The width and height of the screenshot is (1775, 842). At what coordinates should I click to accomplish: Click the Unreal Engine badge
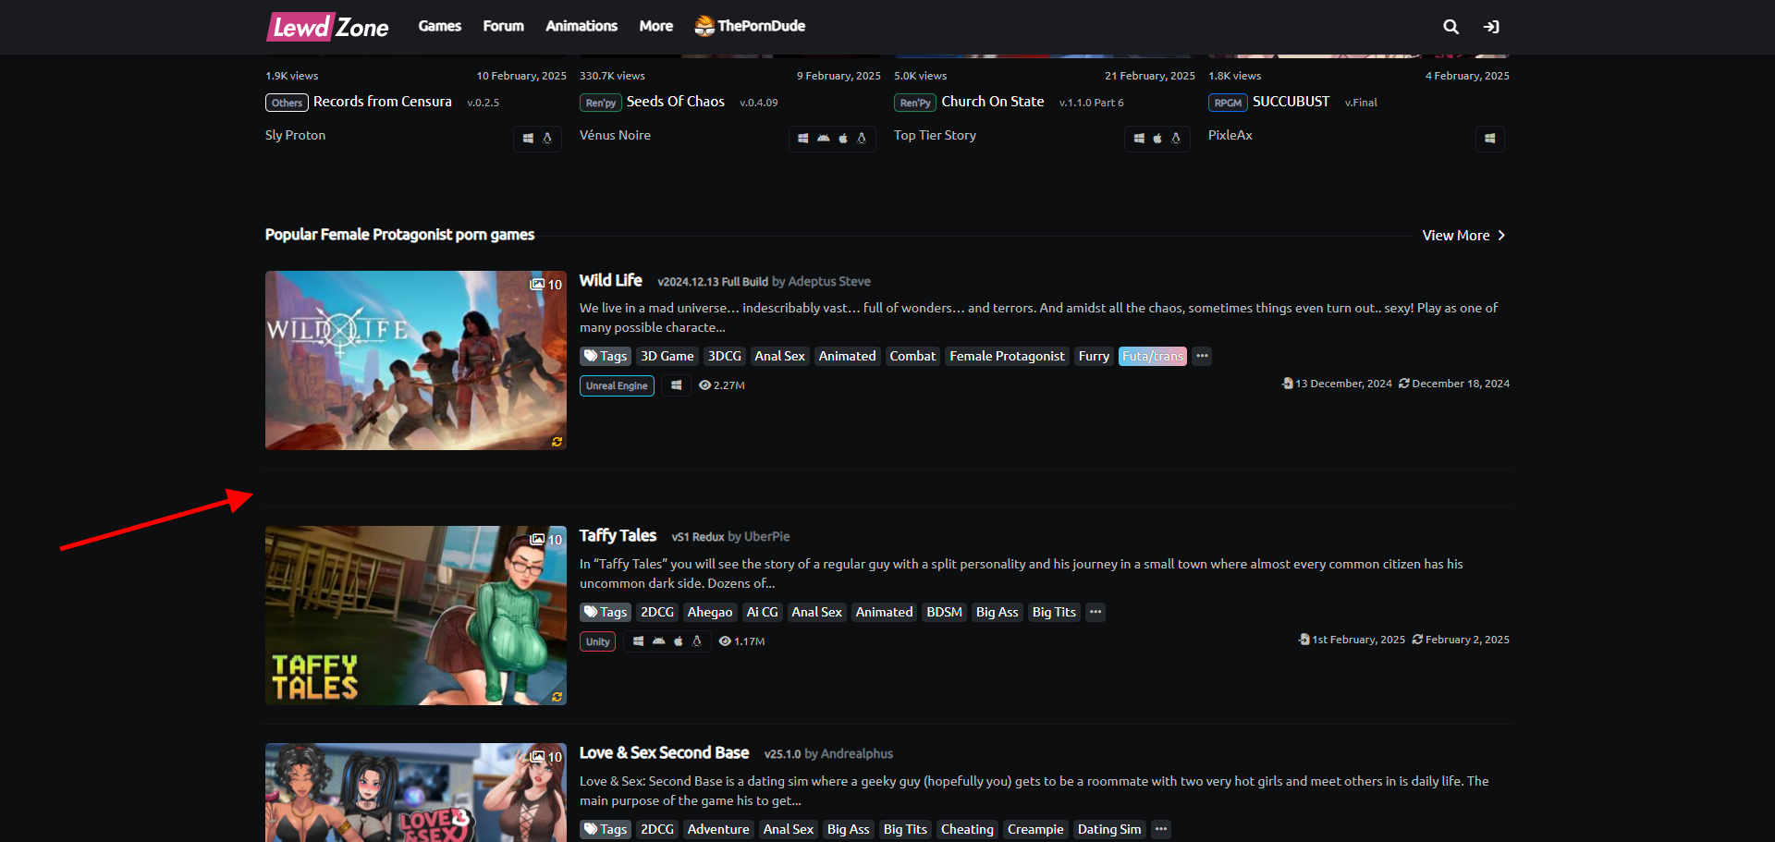click(x=617, y=385)
